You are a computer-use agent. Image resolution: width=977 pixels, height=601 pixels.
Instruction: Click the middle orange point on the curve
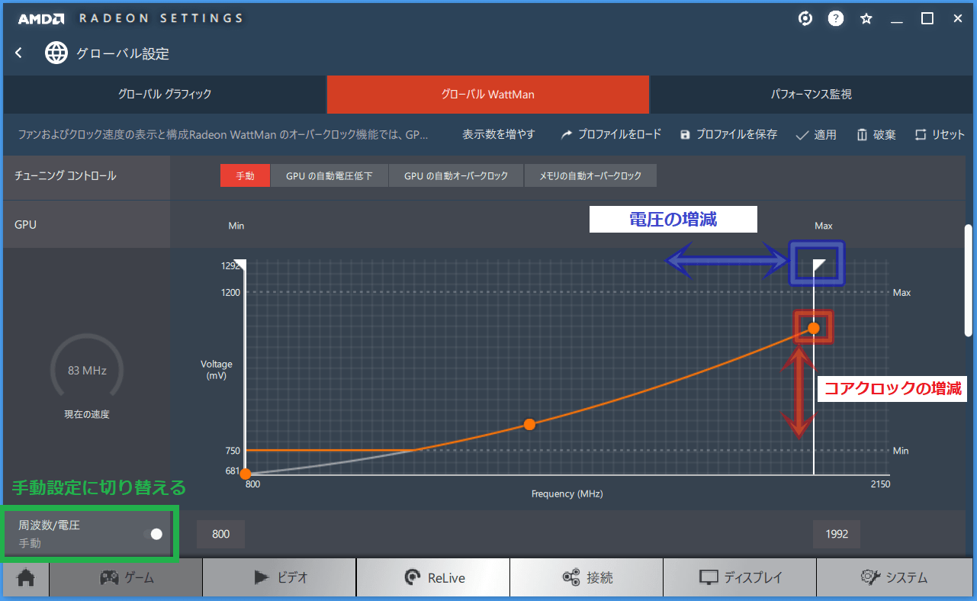[529, 425]
